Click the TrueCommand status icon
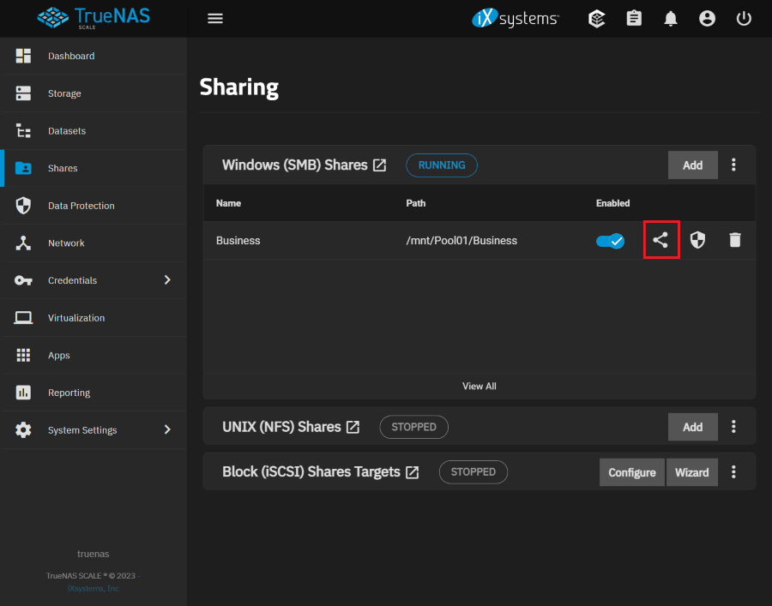 tap(597, 18)
